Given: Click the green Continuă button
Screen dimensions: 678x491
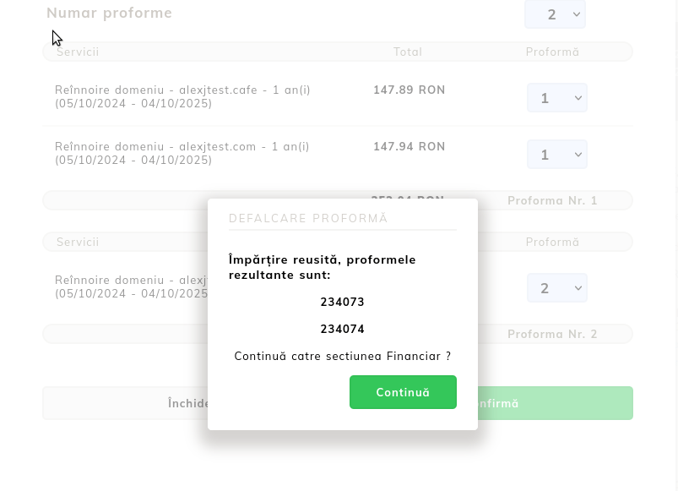Looking at the screenshot, I should (x=403, y=392).
